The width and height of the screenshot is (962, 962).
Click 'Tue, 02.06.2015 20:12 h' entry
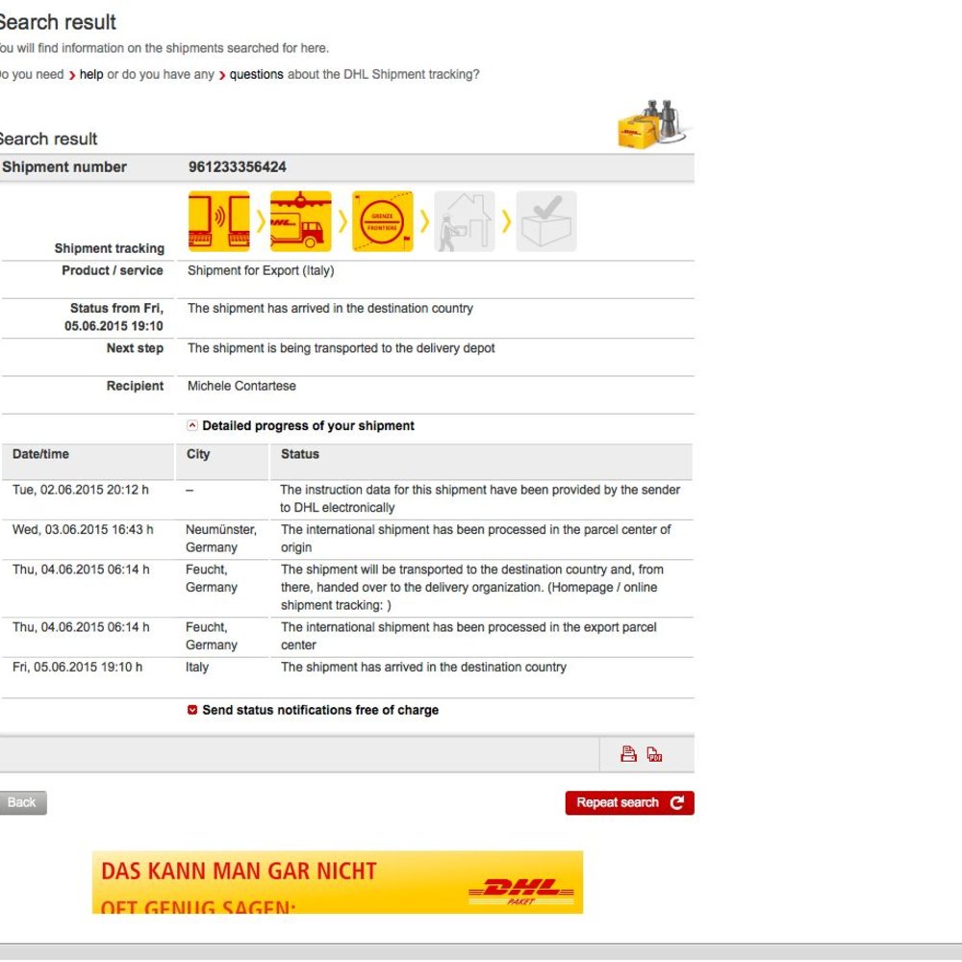(x=81, y=490)
